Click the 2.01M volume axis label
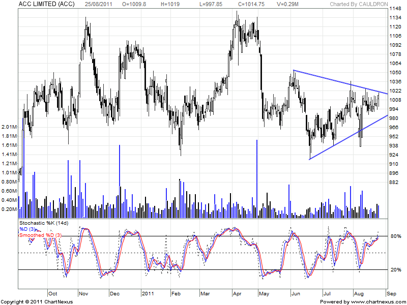The image size is (407, 305). (x=10, y=127)
